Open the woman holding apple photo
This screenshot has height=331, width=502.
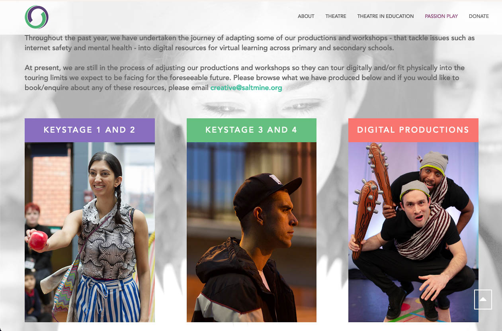pos(90,232)
